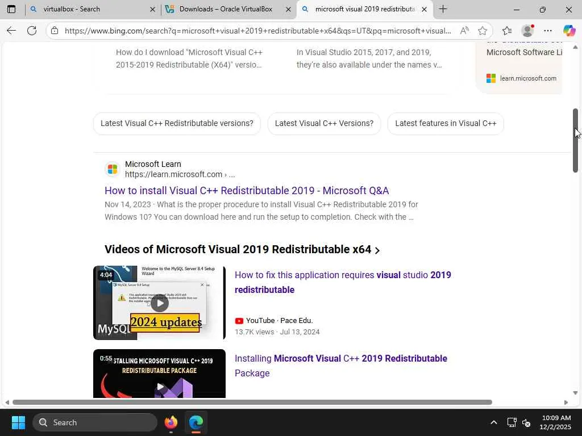This screenshot has height=436, width=582.
Task: Add this page to favorites star
Action: (482, 31)
